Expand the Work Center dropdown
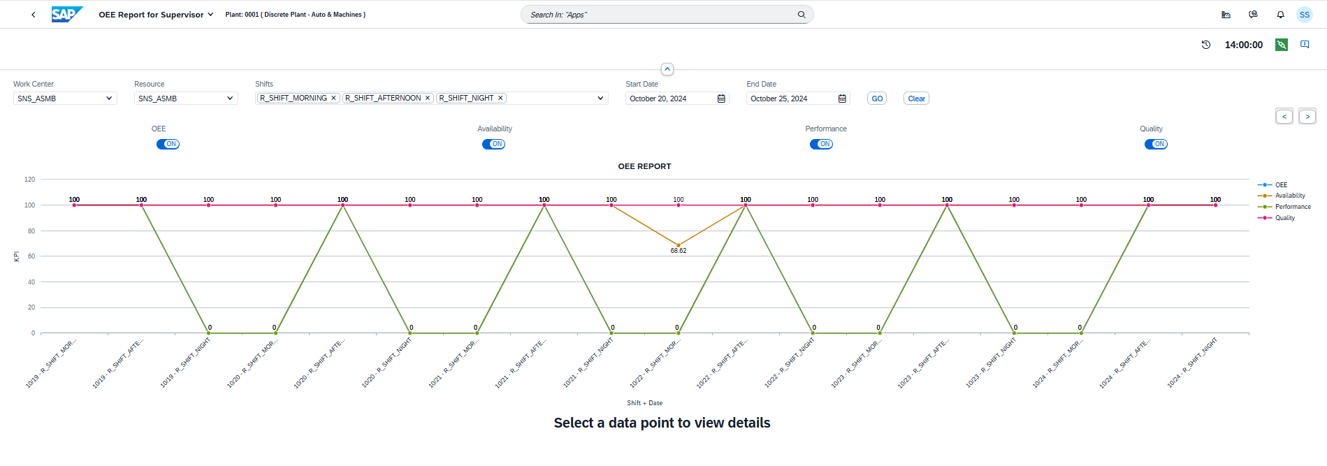Viewport: 1327px width, 466px height. [x=109, y=99]
